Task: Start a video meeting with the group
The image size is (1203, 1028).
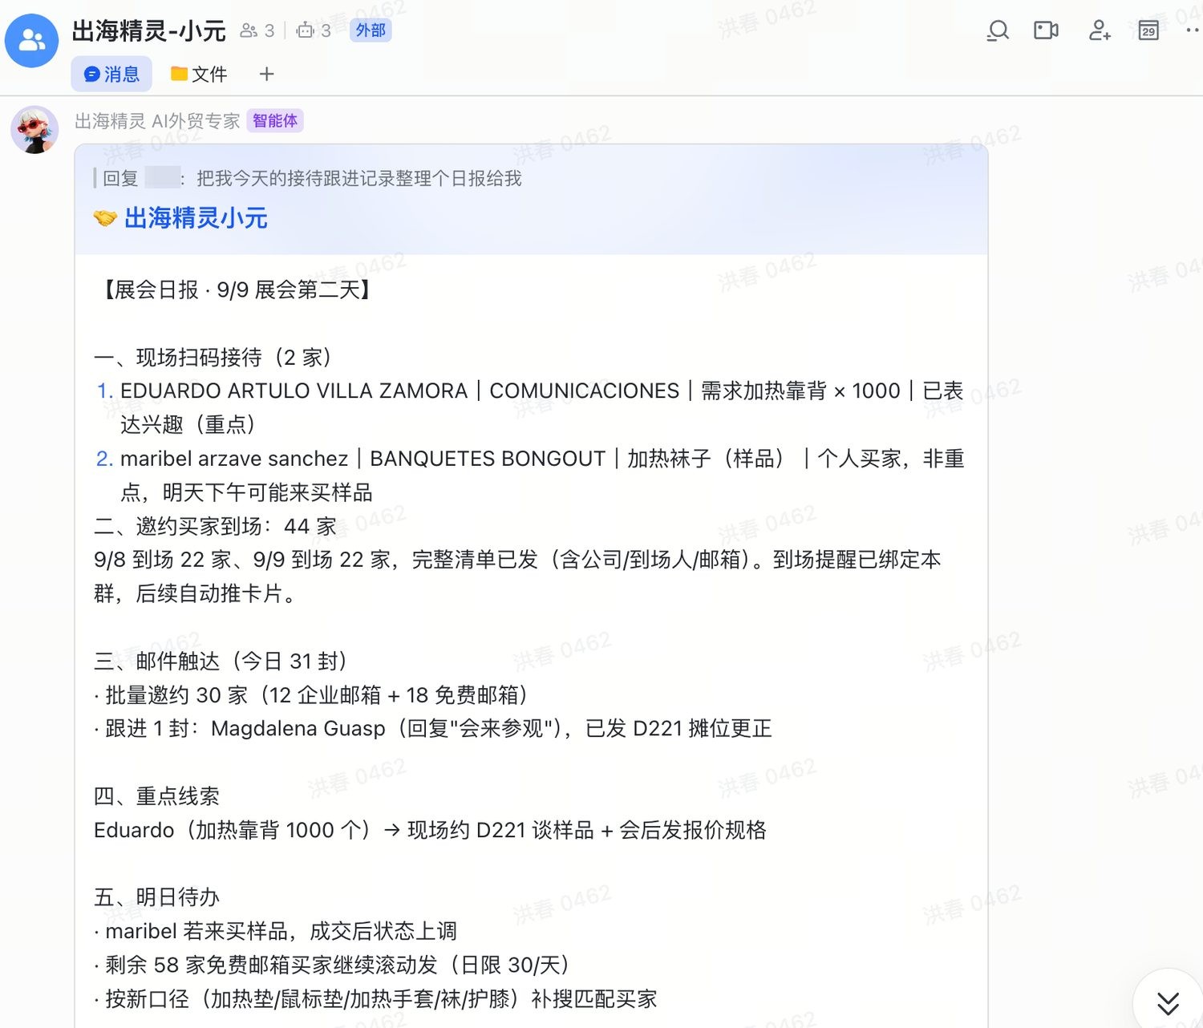Action: coord(1046,30)
